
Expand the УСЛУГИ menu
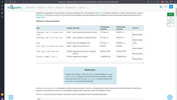[50, 8]
